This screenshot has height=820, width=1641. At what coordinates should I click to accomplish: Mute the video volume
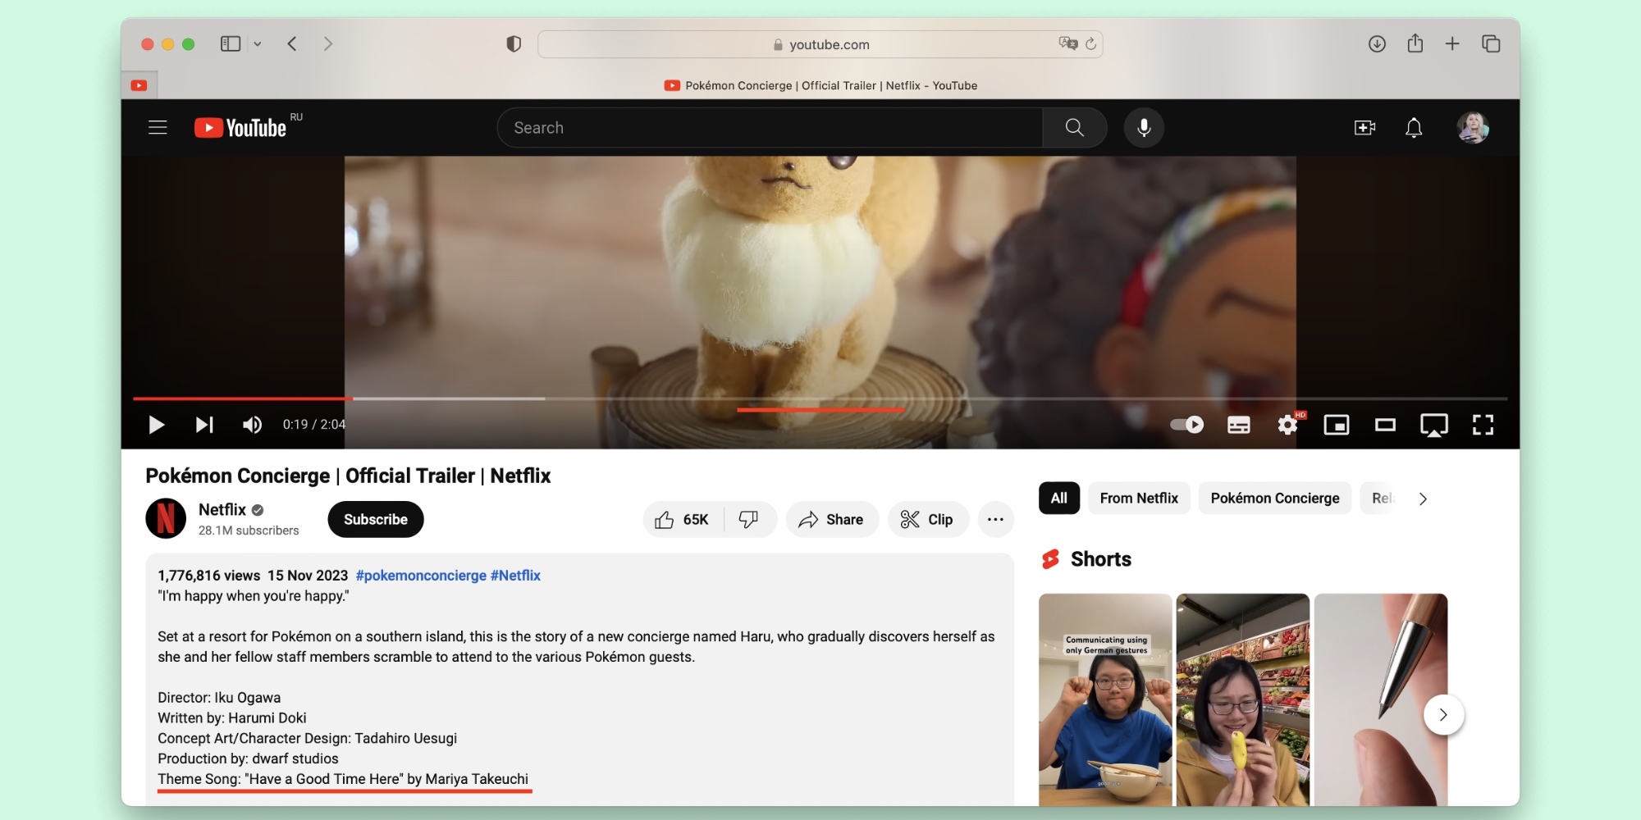252,425
